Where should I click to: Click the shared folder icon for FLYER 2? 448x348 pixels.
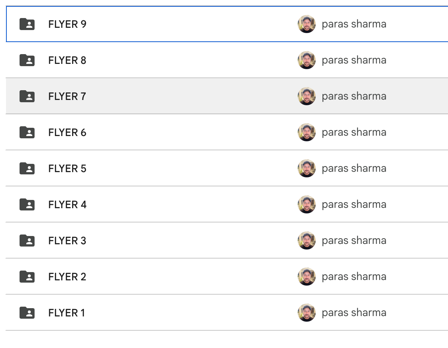[27, 277]
